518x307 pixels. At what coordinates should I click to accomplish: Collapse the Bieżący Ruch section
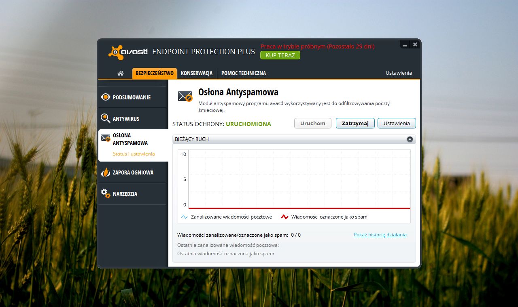410,139
